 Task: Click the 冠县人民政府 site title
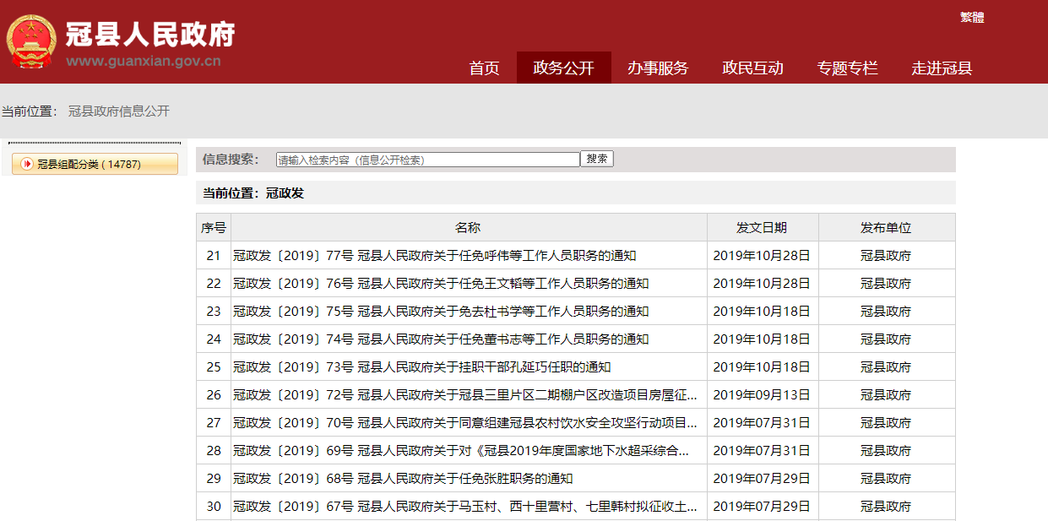click(150, 34)
